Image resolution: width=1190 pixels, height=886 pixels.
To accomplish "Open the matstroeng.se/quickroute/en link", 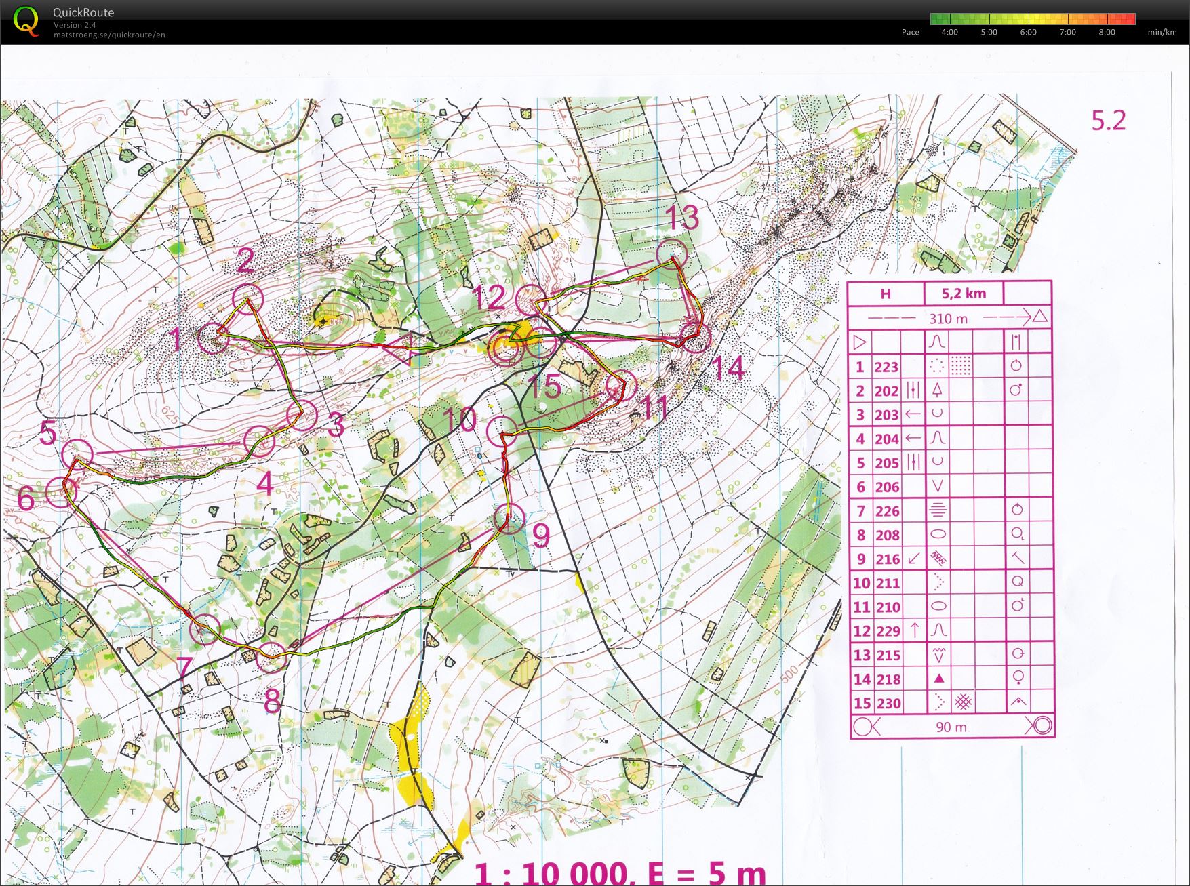I will tap(109, 35).
